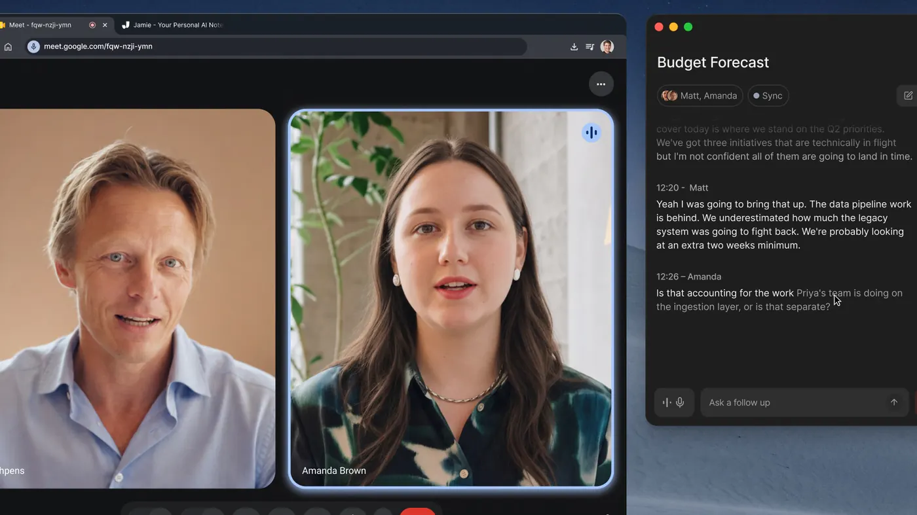
Task: Close the Meet browser tab
Action: tap(105, 25)
